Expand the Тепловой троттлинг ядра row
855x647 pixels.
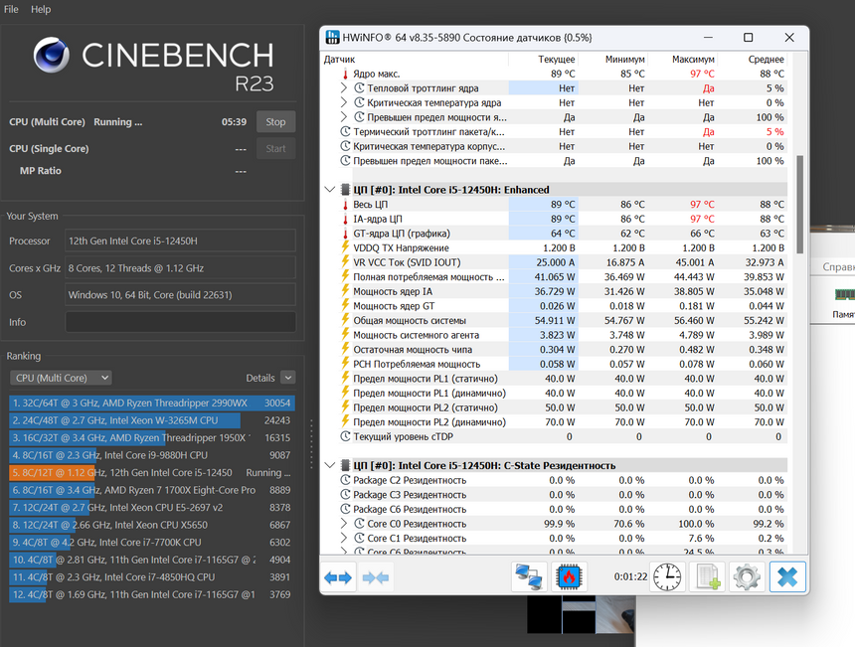[x=345, y=88]
